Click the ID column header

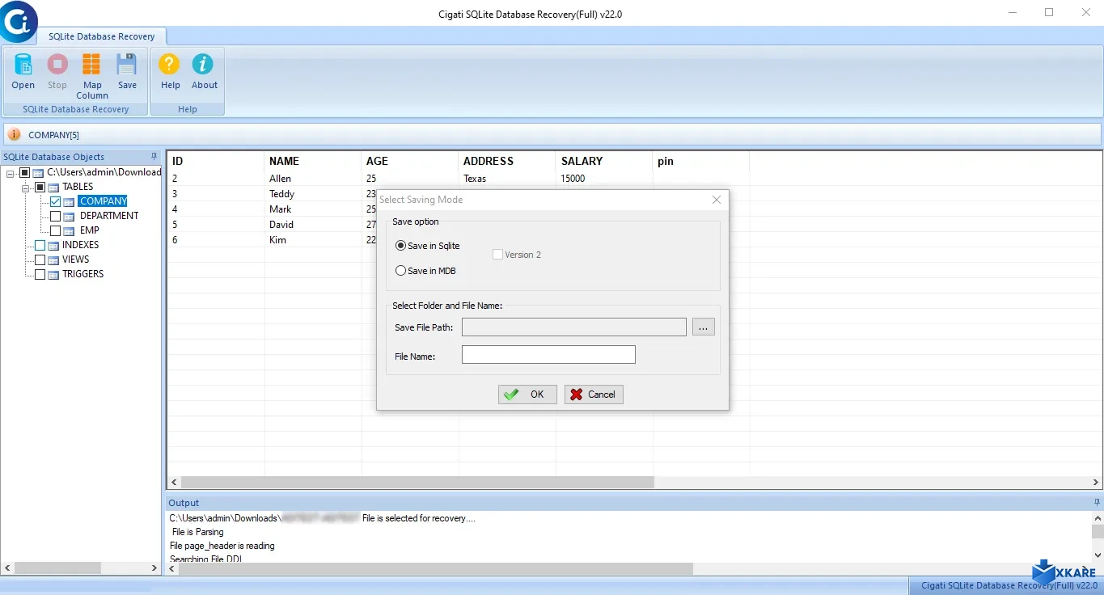coord(216,161)
